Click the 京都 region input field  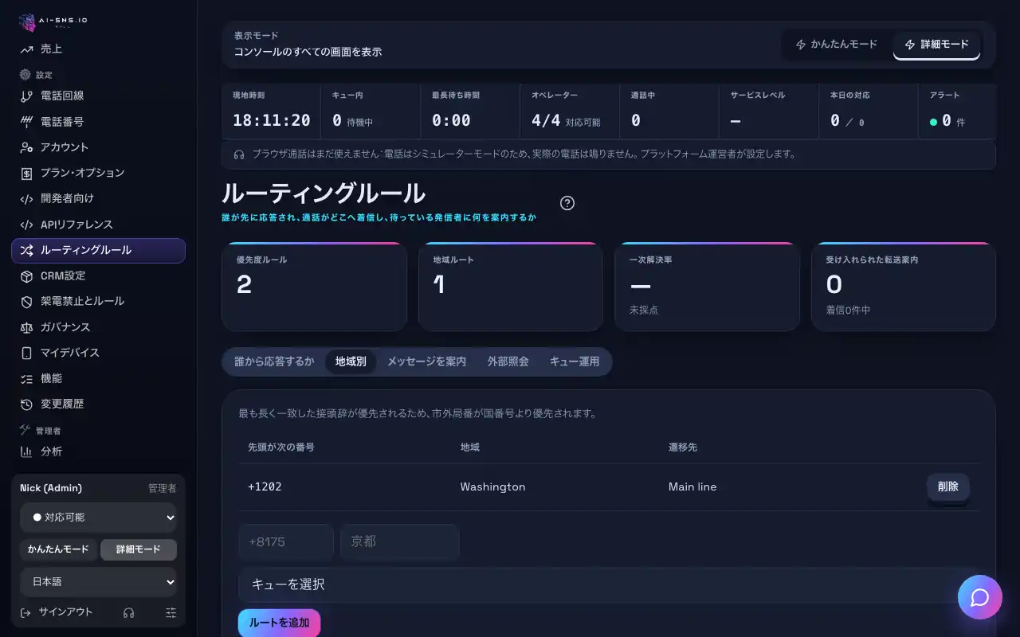400,541
